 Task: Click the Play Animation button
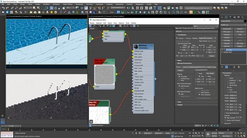[196, 133]
